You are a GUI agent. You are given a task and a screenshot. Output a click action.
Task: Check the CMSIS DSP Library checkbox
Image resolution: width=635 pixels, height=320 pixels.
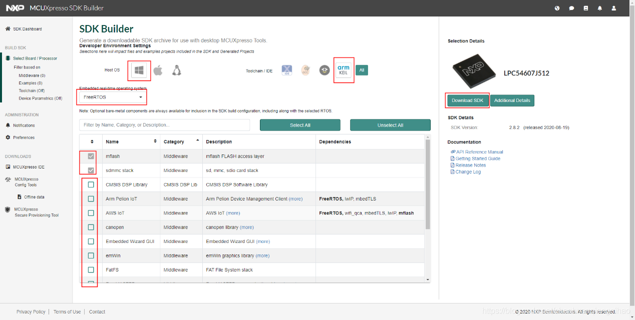pyautogui.click(x=91, y=184)
